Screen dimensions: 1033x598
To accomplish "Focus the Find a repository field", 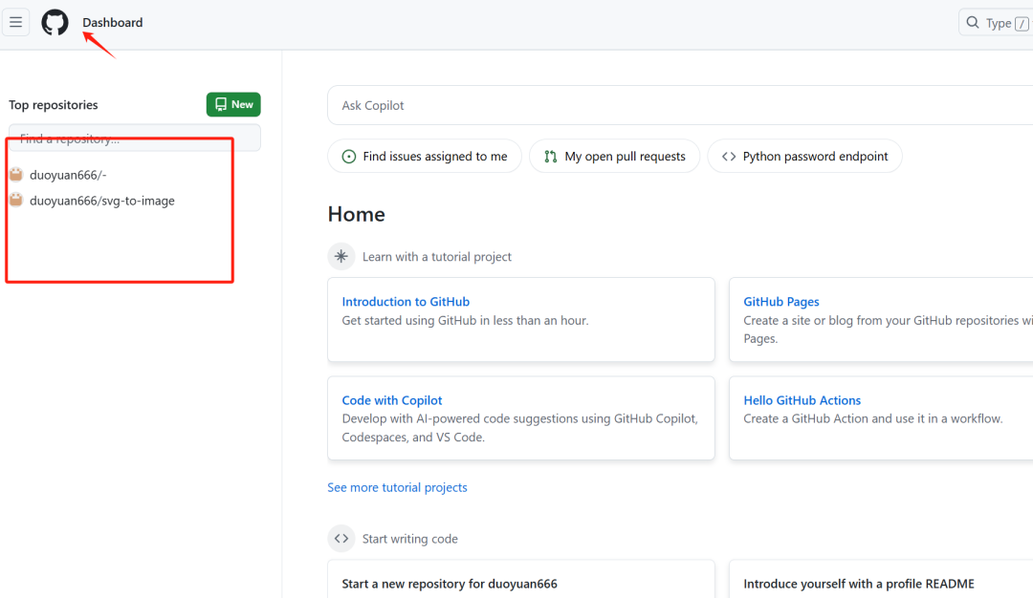I will coord(135,139).
